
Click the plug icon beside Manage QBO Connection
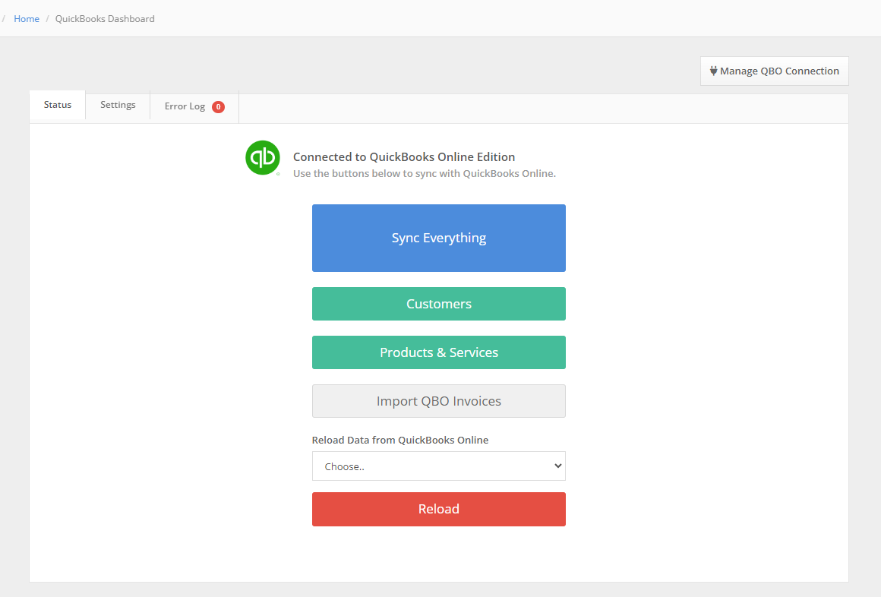(x=713, y=71)
